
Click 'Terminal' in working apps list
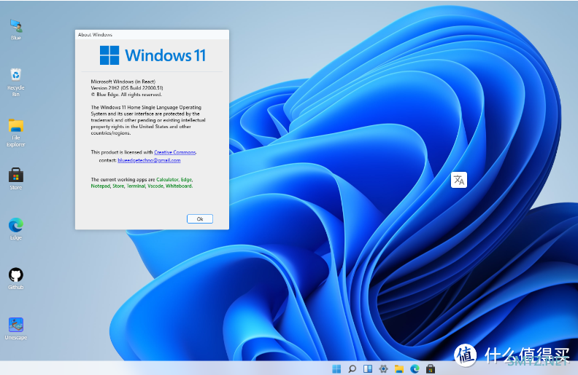(x=136, y=186)
